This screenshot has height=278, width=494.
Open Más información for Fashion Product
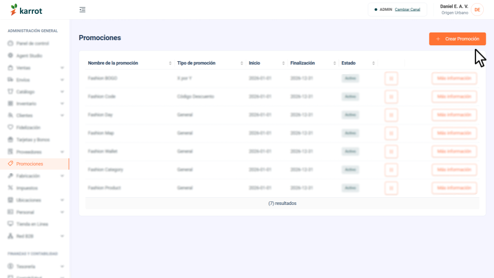[454, 188]
